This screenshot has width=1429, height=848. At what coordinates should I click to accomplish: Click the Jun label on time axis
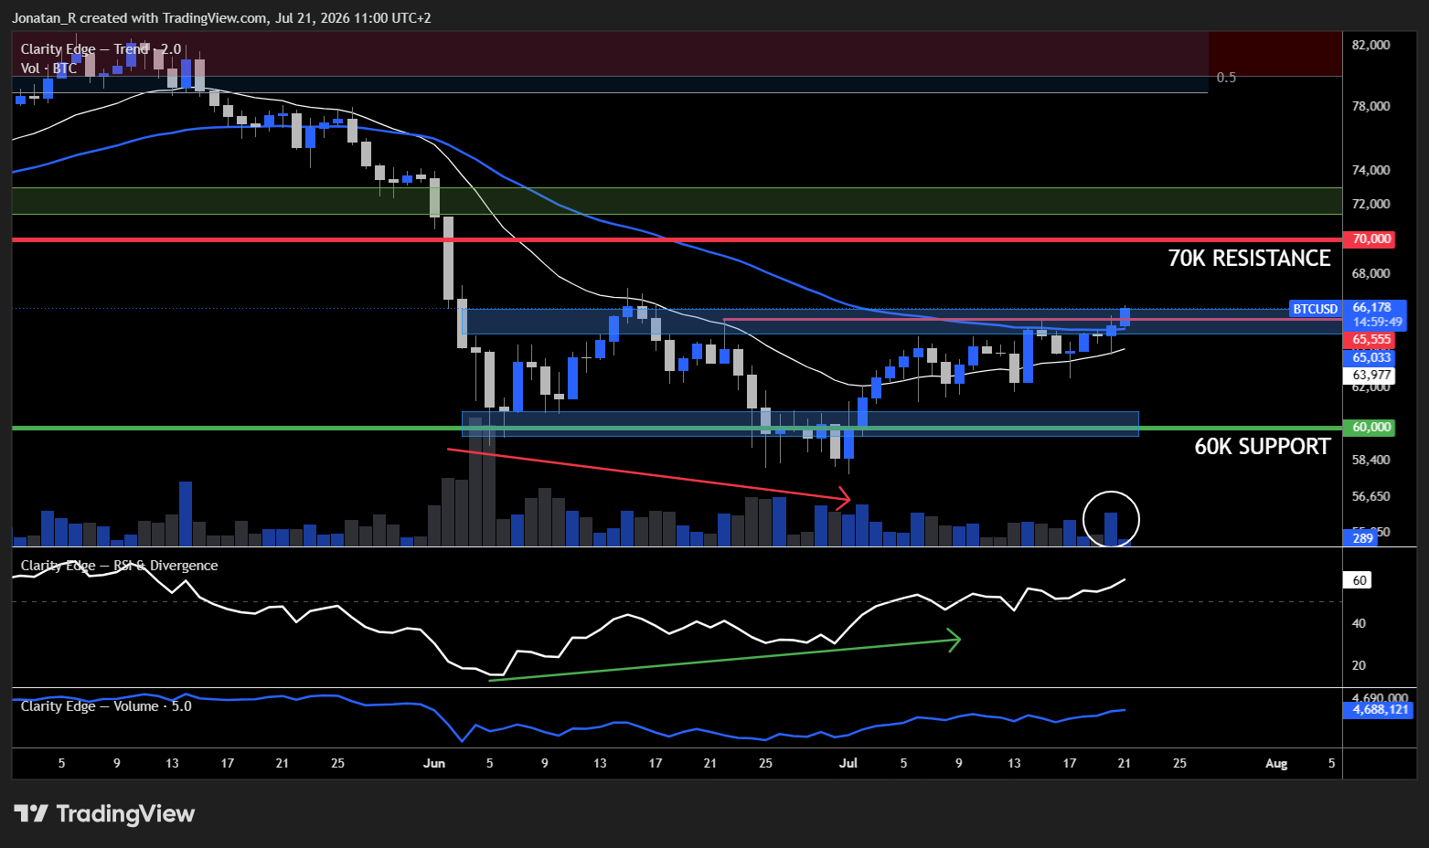click(434, 763)
